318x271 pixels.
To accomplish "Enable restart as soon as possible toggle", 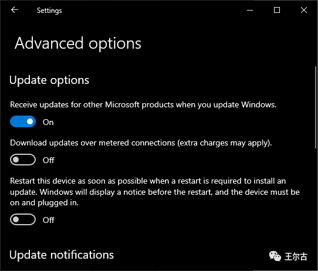I will coord(23,219).
